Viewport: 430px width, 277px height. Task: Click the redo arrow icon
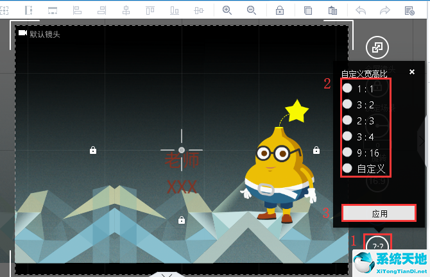pos(385,10)
